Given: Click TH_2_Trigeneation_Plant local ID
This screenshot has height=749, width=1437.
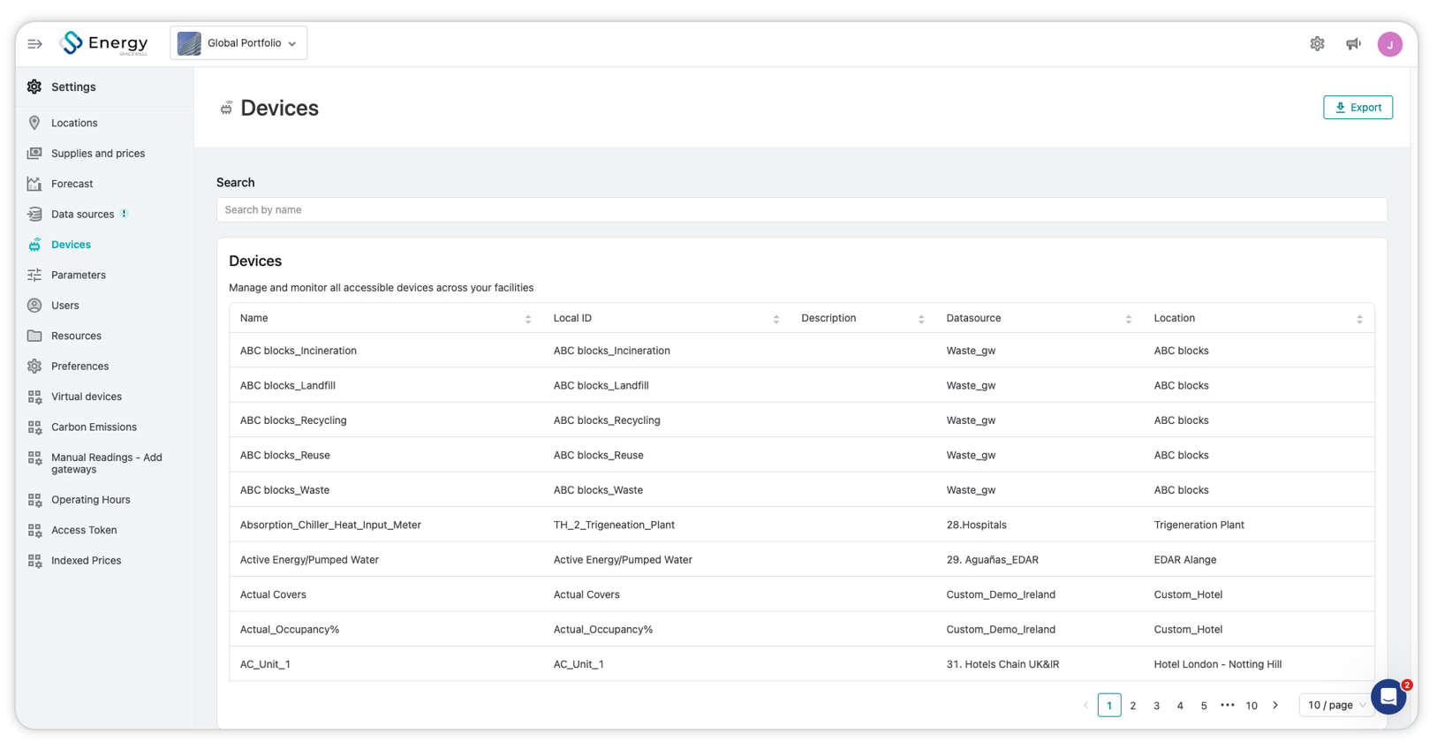Looking at the screenshot, I should (x=614, y=525).
